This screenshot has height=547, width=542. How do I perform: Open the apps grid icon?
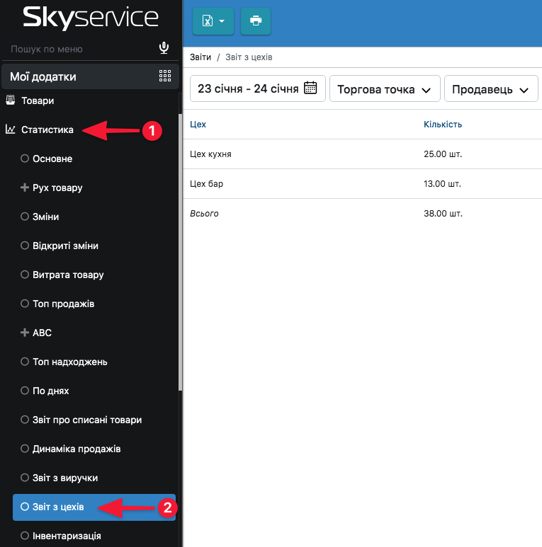point(165,76)
